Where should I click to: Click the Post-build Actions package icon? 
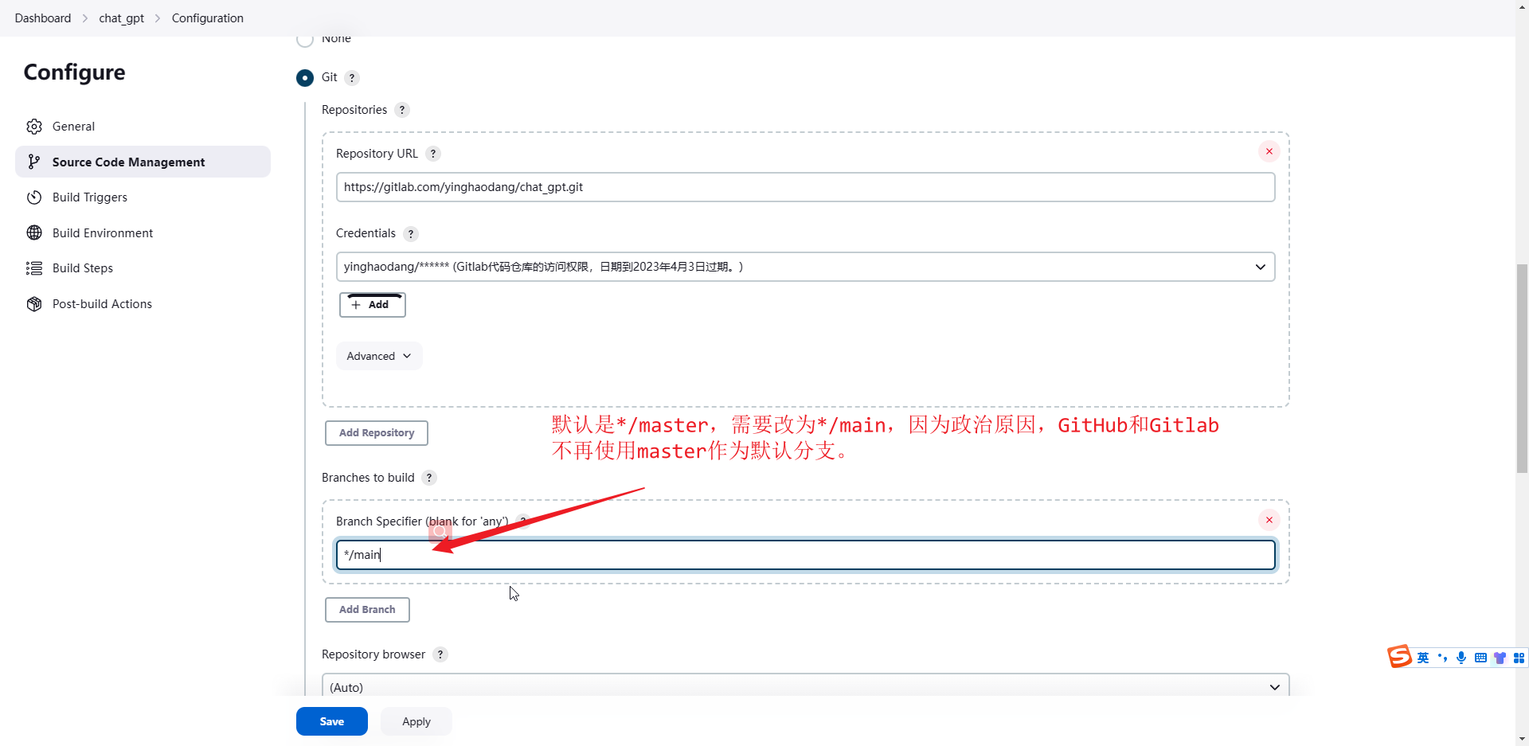(34, 304)
